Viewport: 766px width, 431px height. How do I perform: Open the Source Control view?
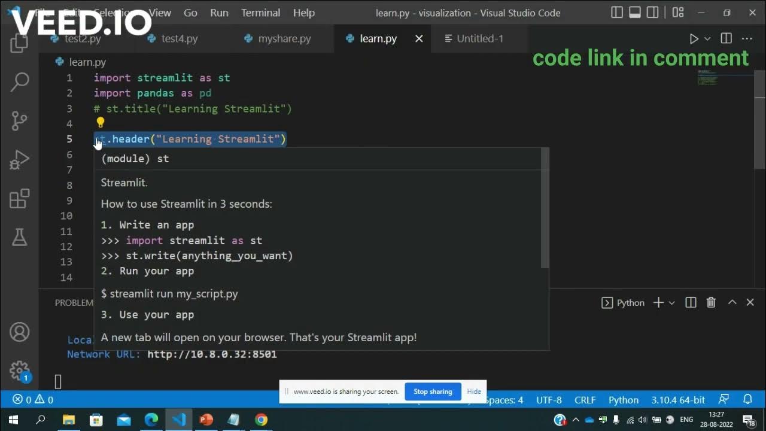pyautogui.click(x=20, y=121)
